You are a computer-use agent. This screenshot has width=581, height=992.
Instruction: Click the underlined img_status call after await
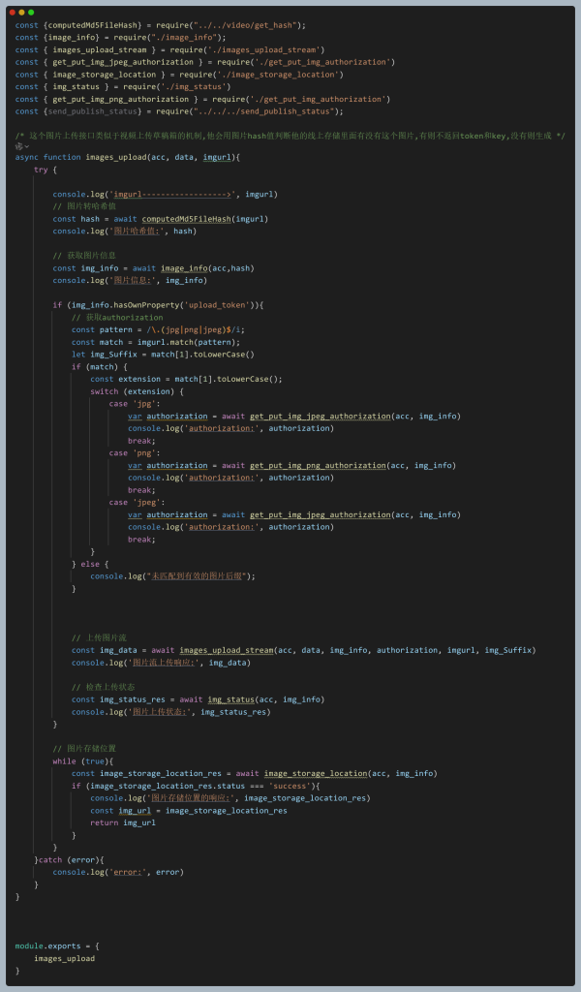point(229,699)
